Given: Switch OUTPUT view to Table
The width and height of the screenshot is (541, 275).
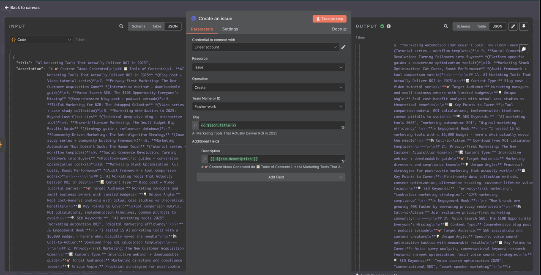Looking at the screenshot, I should (481, 26).
